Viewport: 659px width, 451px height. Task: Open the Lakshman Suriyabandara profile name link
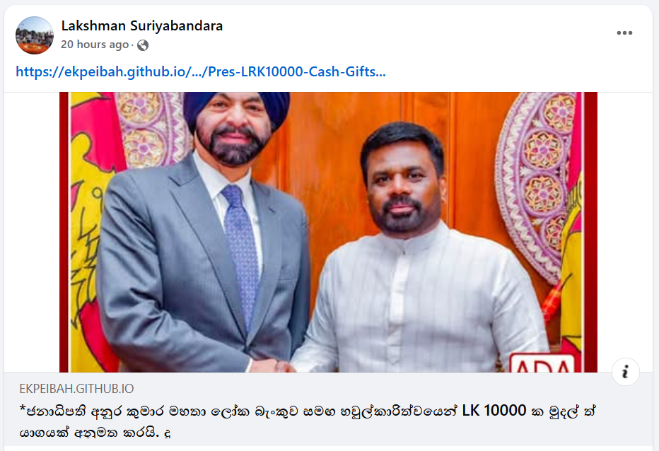pos(142,26)
